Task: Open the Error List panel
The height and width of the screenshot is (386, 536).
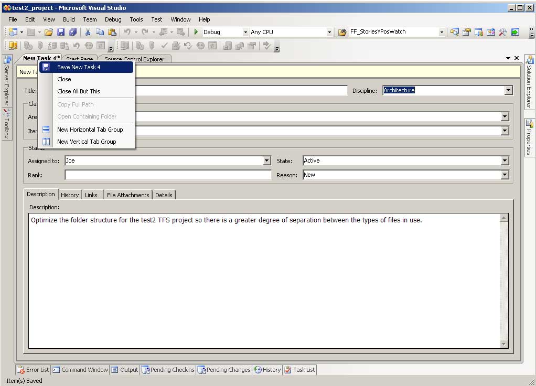Action: click(x=33, y=370)
